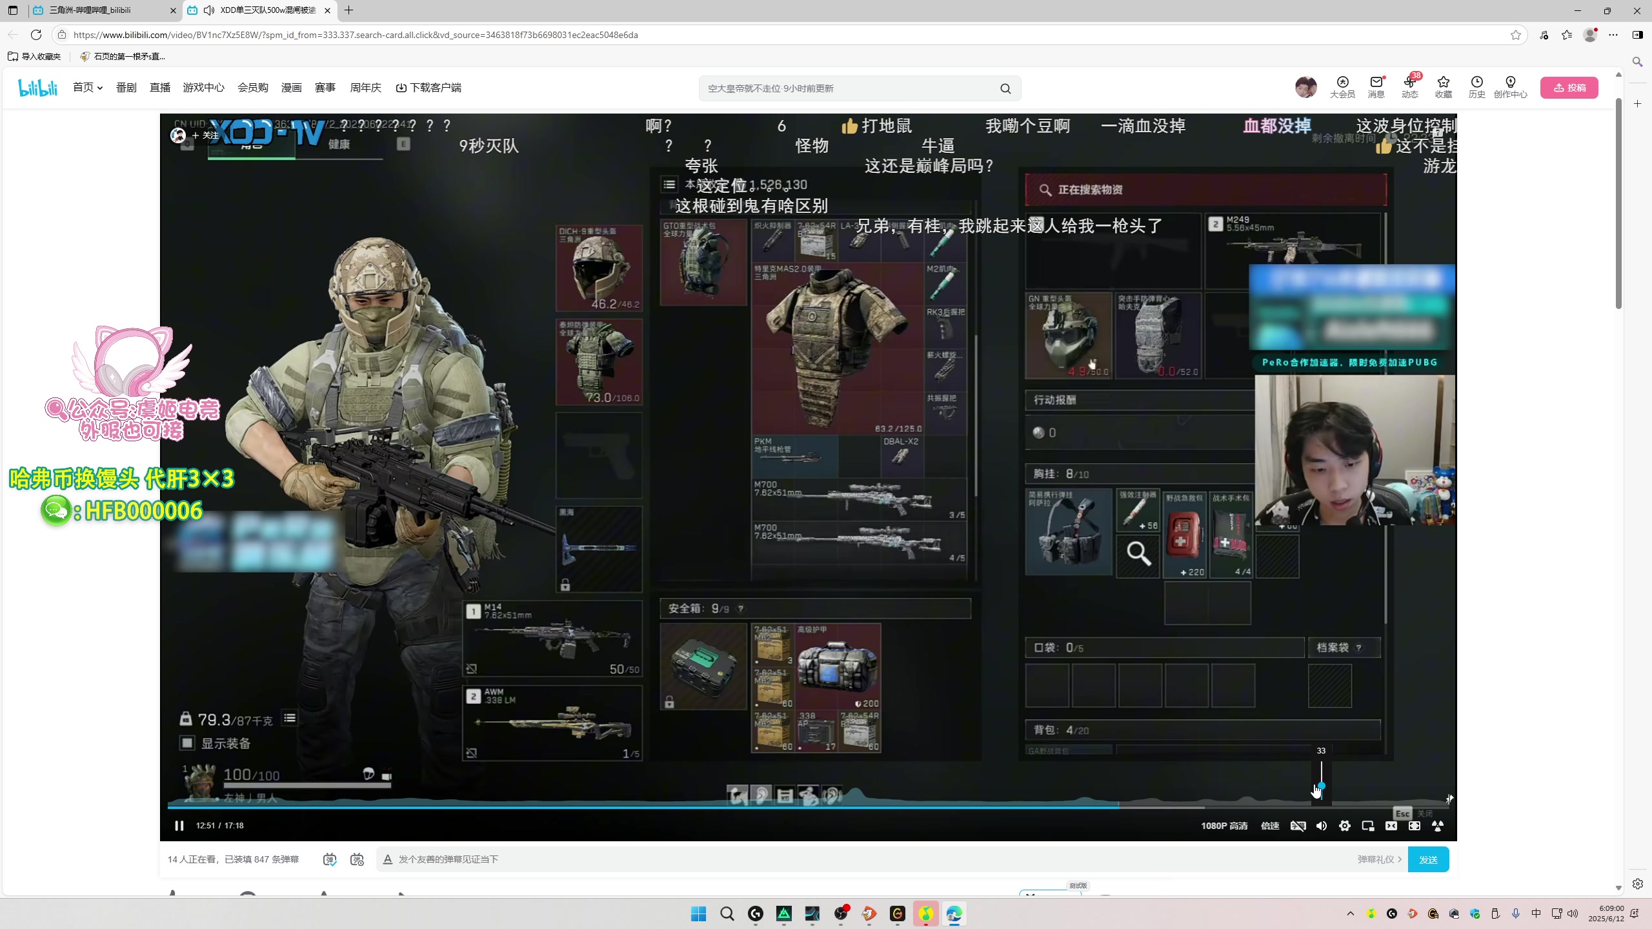Open browser settings and more menu

pos(1613,35)
